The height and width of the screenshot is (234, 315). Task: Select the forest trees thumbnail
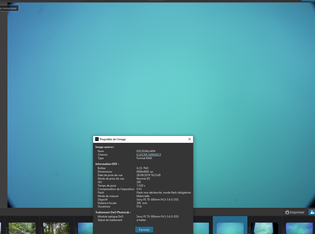coord(57,228)
